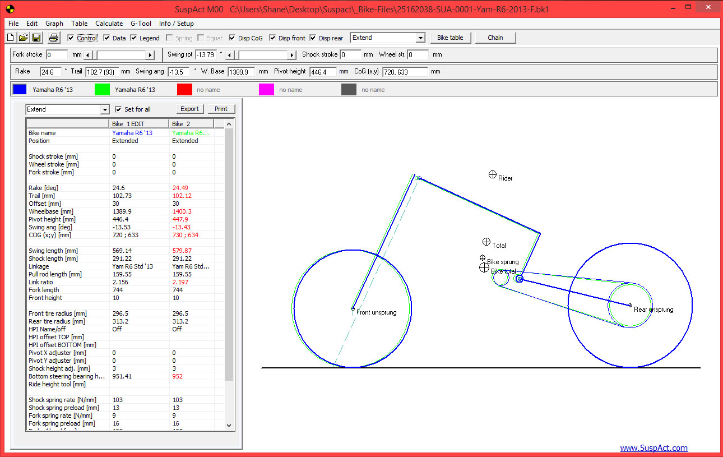Click the Wheelbase [mm] row label

coord(51,211)
